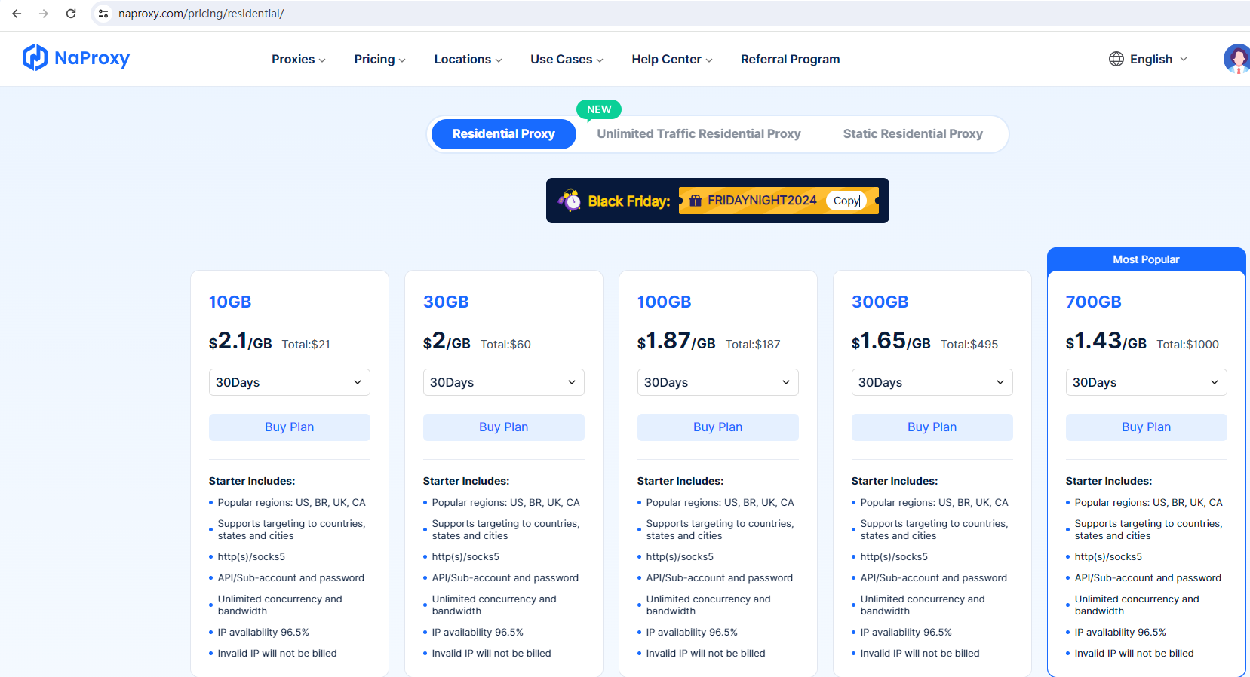This screenshot has height=677, width=1250.
Task: Reload the page with the refresh icon
Action: [71, 14]
